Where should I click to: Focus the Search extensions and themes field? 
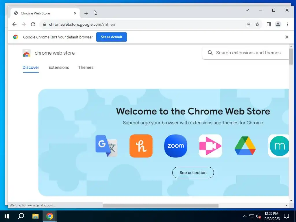click(246, 53)
